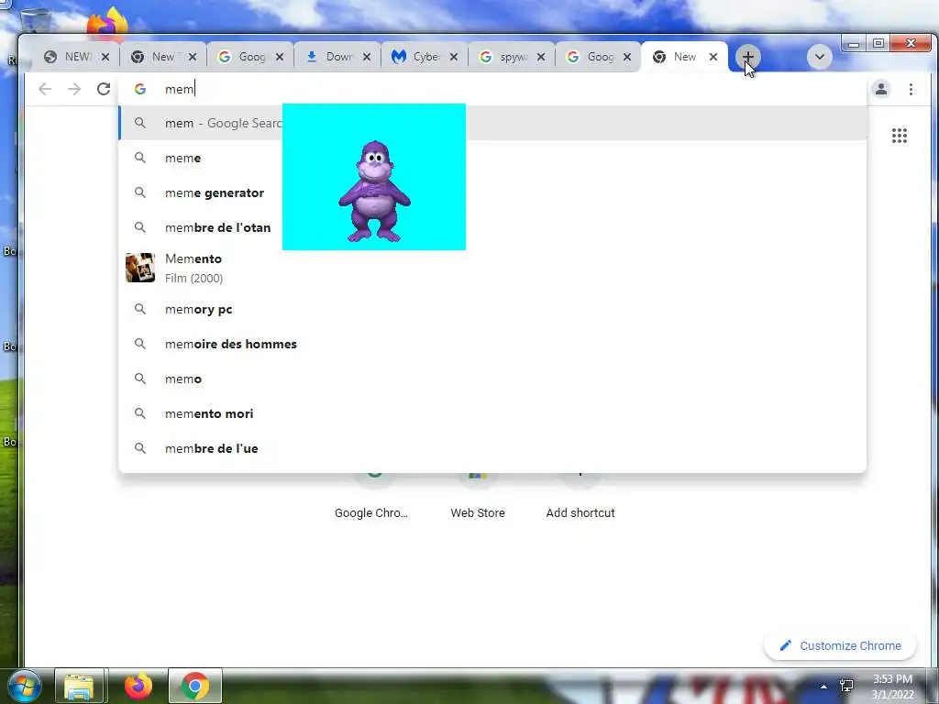The image size is (939, 704).
Task: Open the Chrome three-dot menu
Action: 911,89
